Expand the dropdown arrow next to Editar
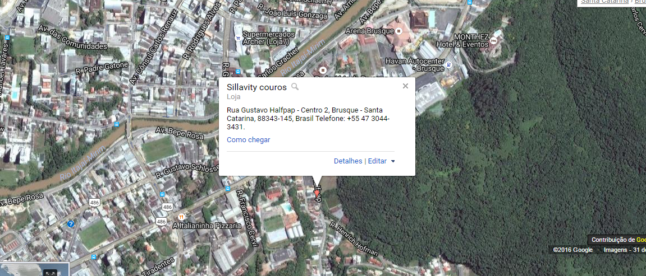Image resolution: width=646 pixels, height=276 pixels. (393, 161)
